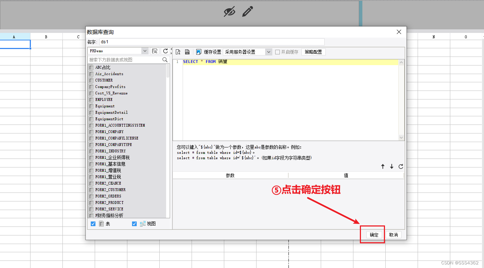The height and width of the screenshot is (268, 484).
Task: Move parameter down with the down arrow
Action: click(x=392, y=166)
